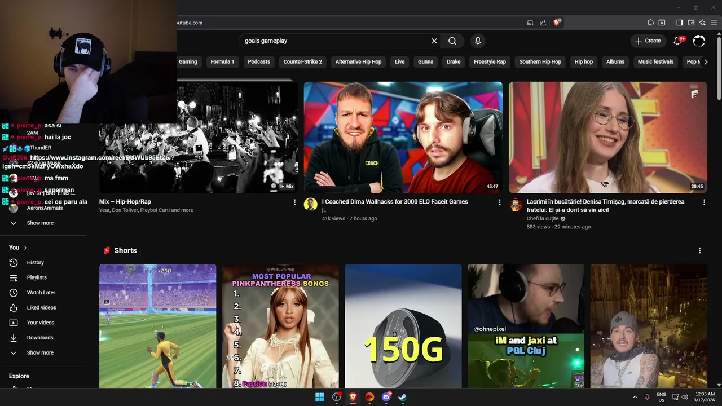Image resolution: width=722 pixels, height=406 pixels.
Task: Select the Formula 1 filter chip
Action: pyautogui.click(x=222, y=61)
